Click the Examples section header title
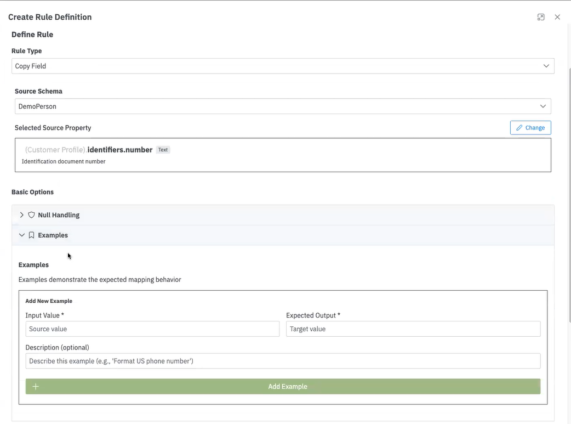This screenshot has height=424, width=571. tap(53, 235)
